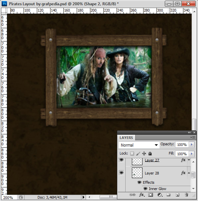Collapse the Layers panel to icons
Viewport: 198px width, 201px height.
click(189, 133)
